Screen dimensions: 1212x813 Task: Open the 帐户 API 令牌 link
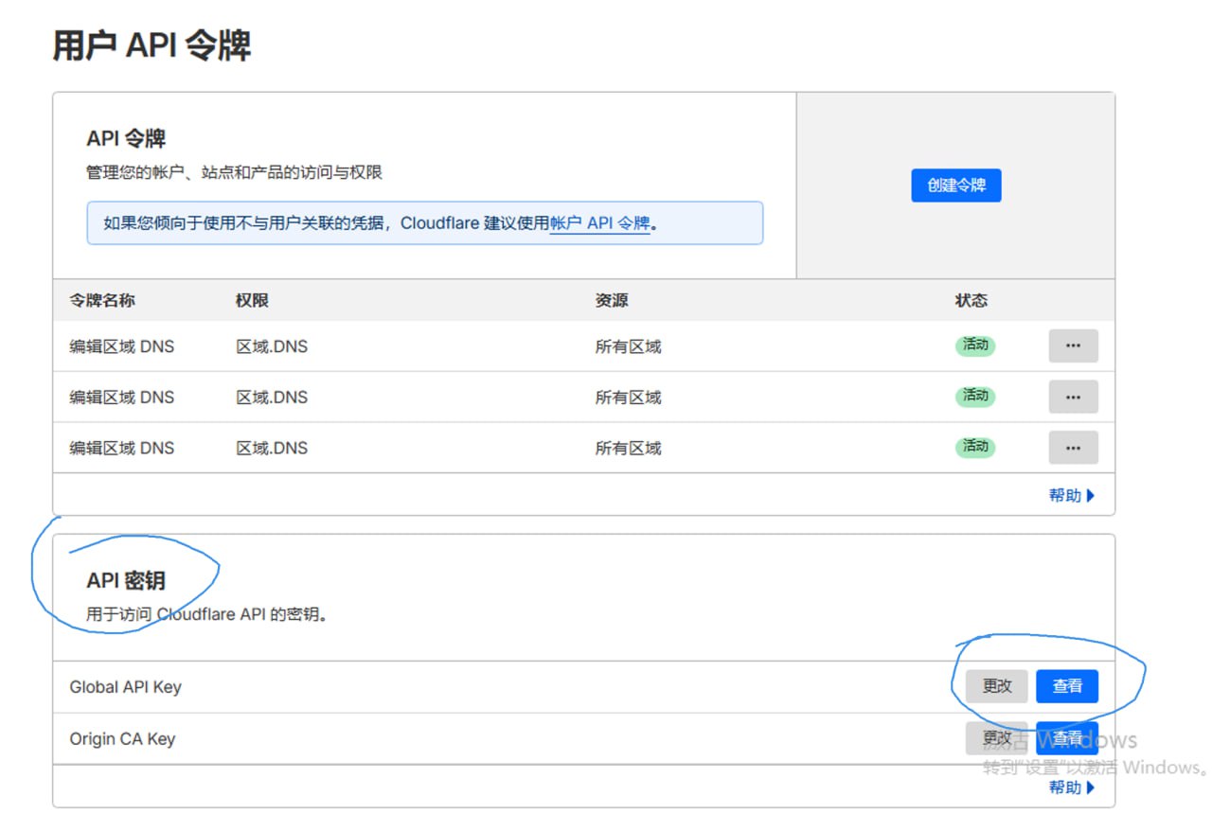tap(600, 223)
